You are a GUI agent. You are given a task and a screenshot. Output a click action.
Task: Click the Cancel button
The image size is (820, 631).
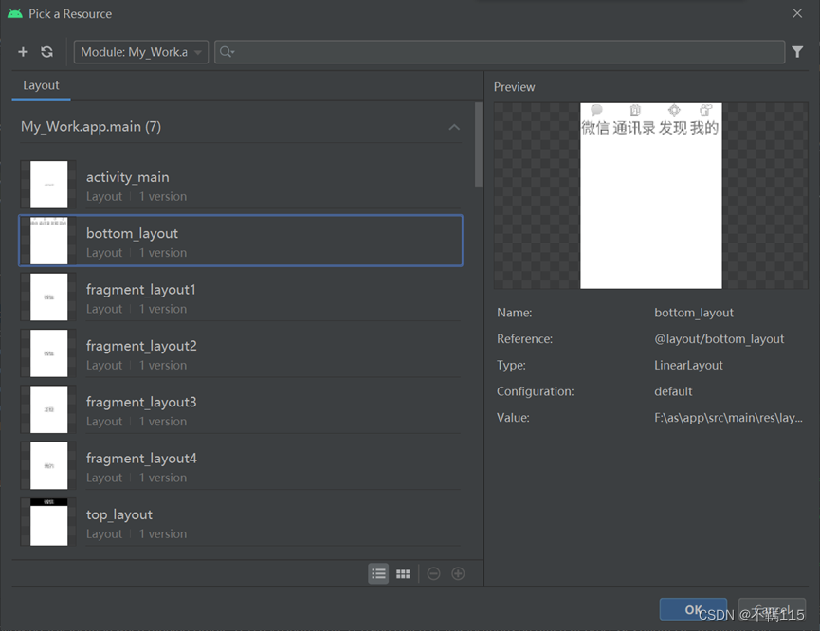[x=772, y=609]
